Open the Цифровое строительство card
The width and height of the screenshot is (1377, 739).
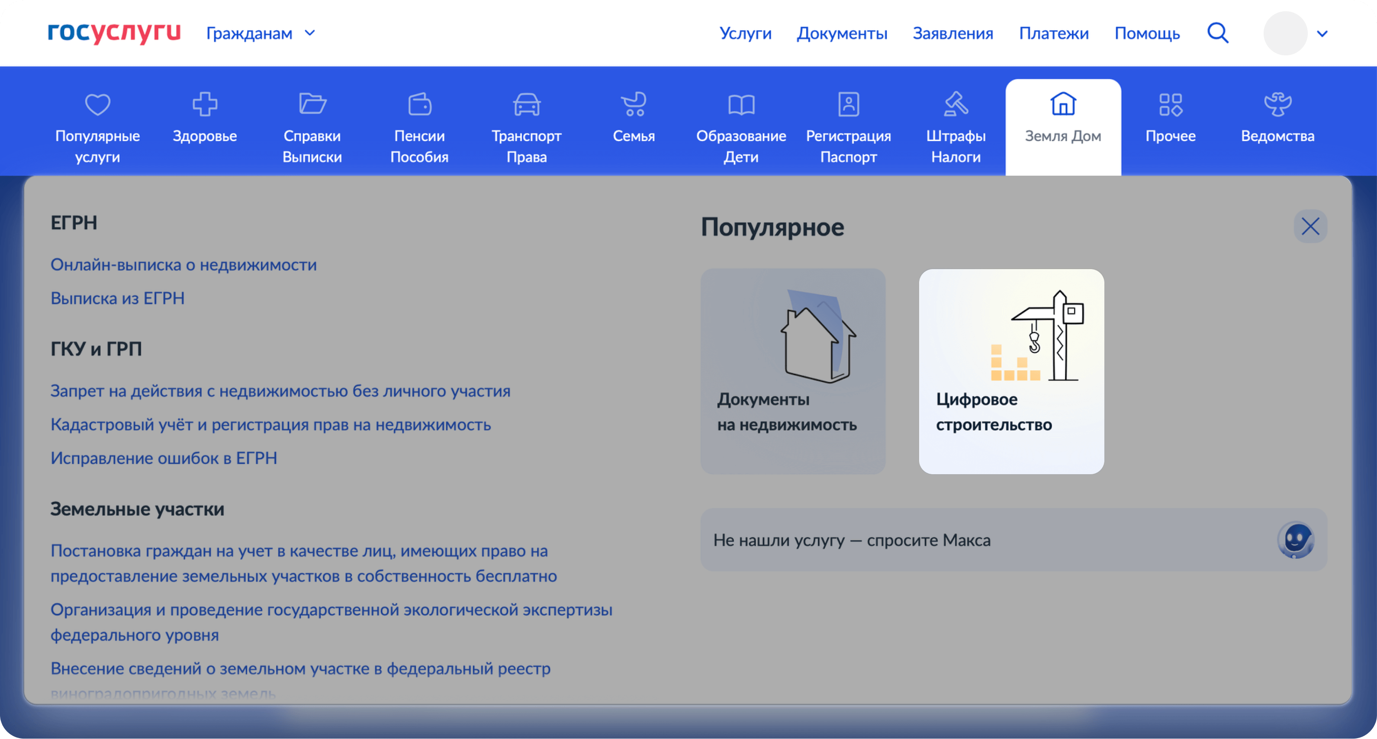tap(1011, 371)
